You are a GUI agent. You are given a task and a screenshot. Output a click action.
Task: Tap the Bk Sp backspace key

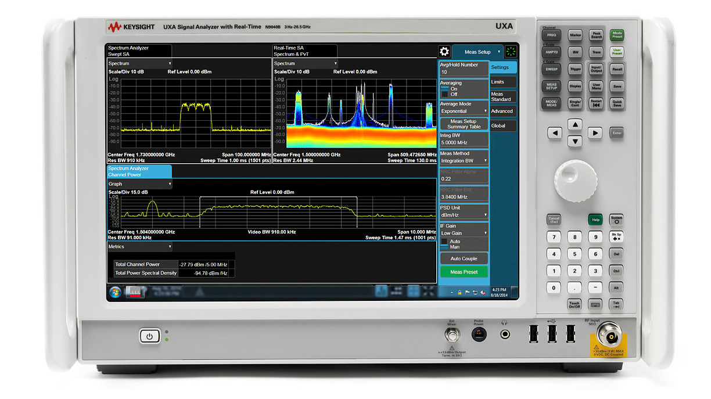tap(616, 236)
